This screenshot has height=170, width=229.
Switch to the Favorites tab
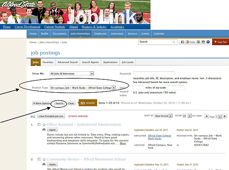tap(48, 62)
